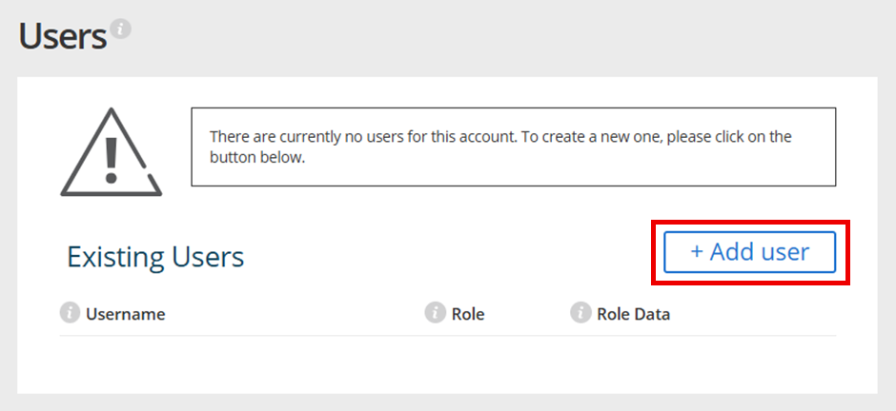This screenshot has width=896, height=411.
Task: Click the Existing Users heading
Action: click(155, 257)
